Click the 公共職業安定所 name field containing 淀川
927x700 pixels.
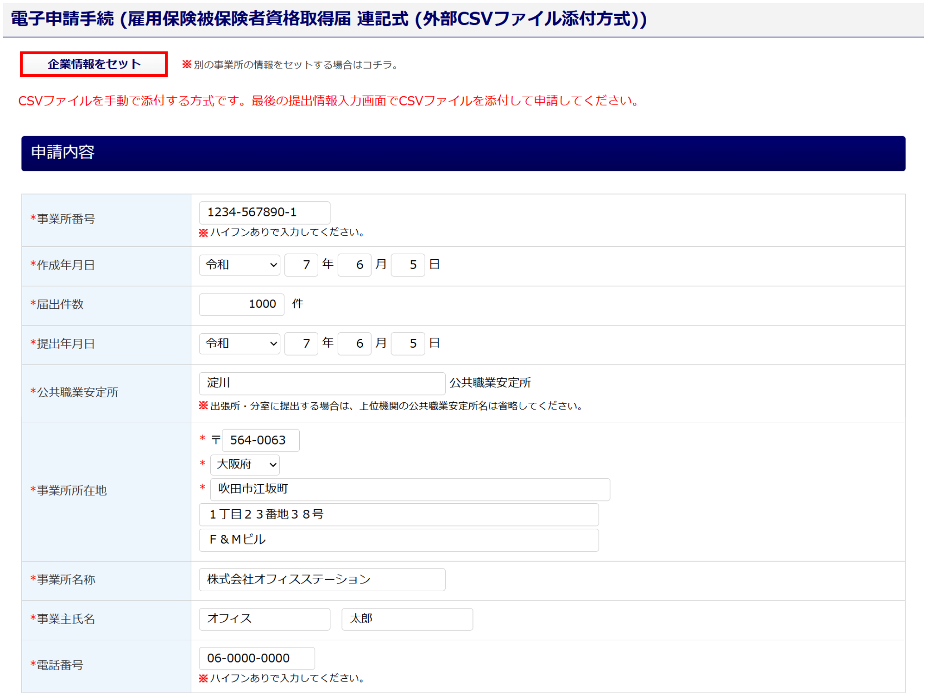coord(322,383)
